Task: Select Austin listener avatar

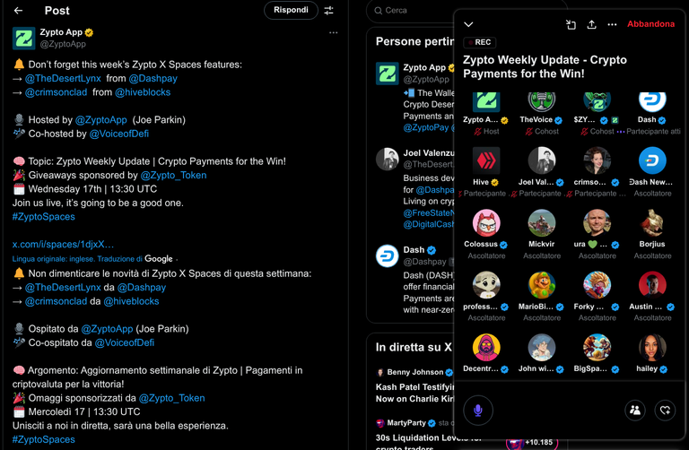Action: [652, 285]
